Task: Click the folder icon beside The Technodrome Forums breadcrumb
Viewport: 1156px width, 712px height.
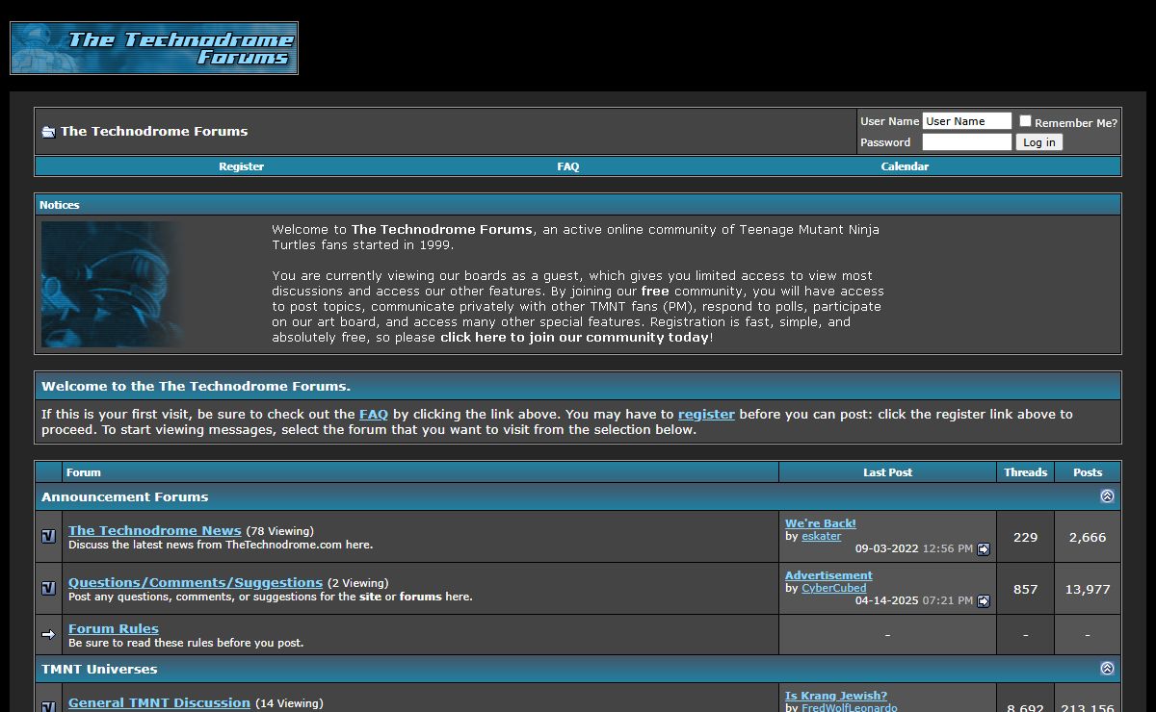Action: [x=48, y=132]
